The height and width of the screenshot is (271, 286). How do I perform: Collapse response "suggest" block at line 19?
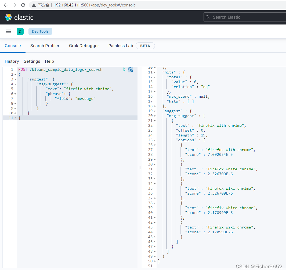coord(155,111)
